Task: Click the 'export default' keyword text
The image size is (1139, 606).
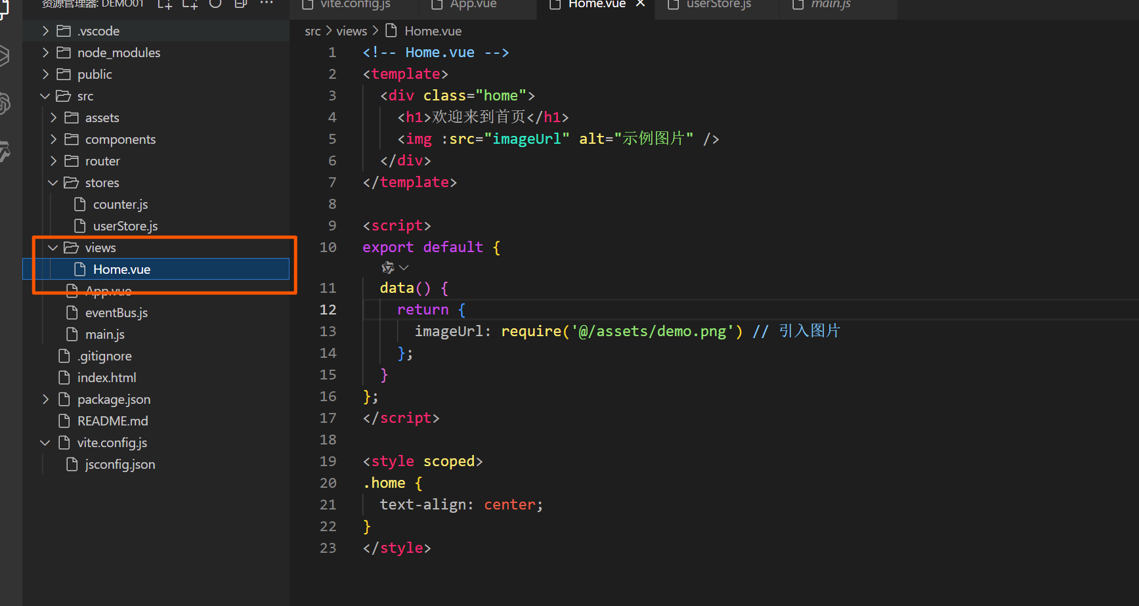Action: 423,247
